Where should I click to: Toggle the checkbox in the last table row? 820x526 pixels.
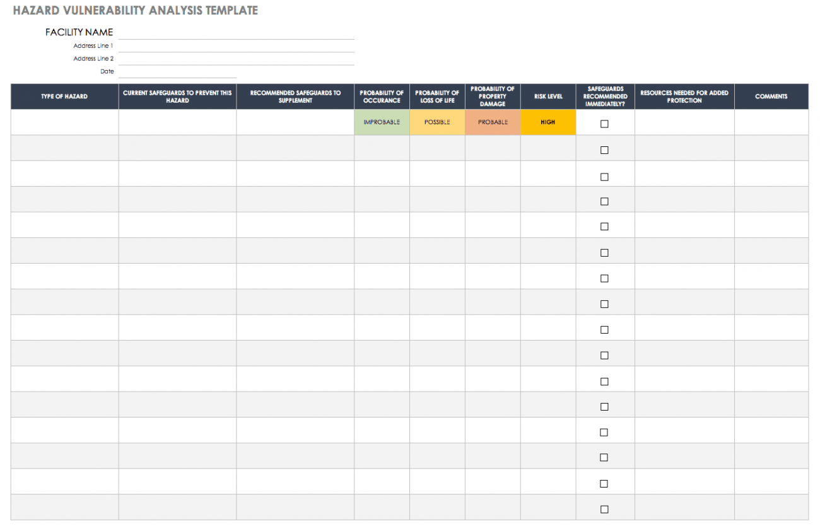pos(604,509)
